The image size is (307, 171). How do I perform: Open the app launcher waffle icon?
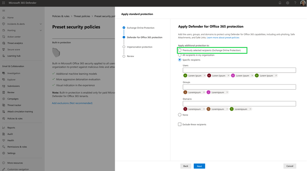pyautogui.click(x=3, y=3)
